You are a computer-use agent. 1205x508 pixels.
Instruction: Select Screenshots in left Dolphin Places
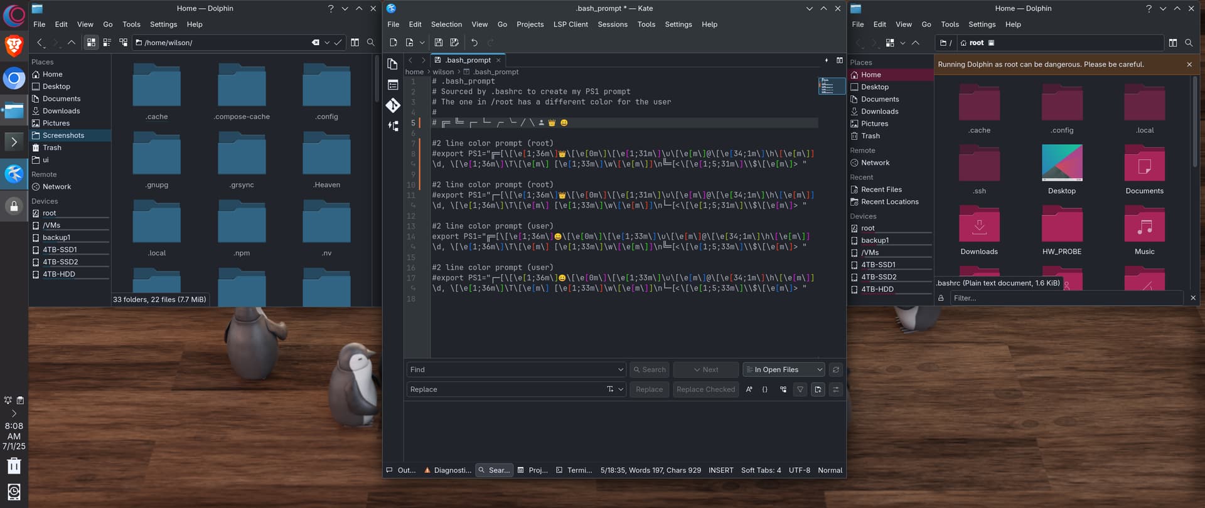(70, 135)
